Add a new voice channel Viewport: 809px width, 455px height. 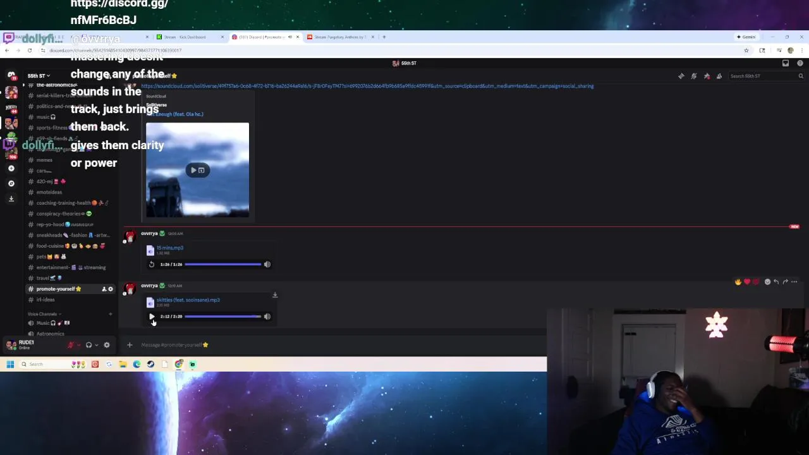point(111,314)
